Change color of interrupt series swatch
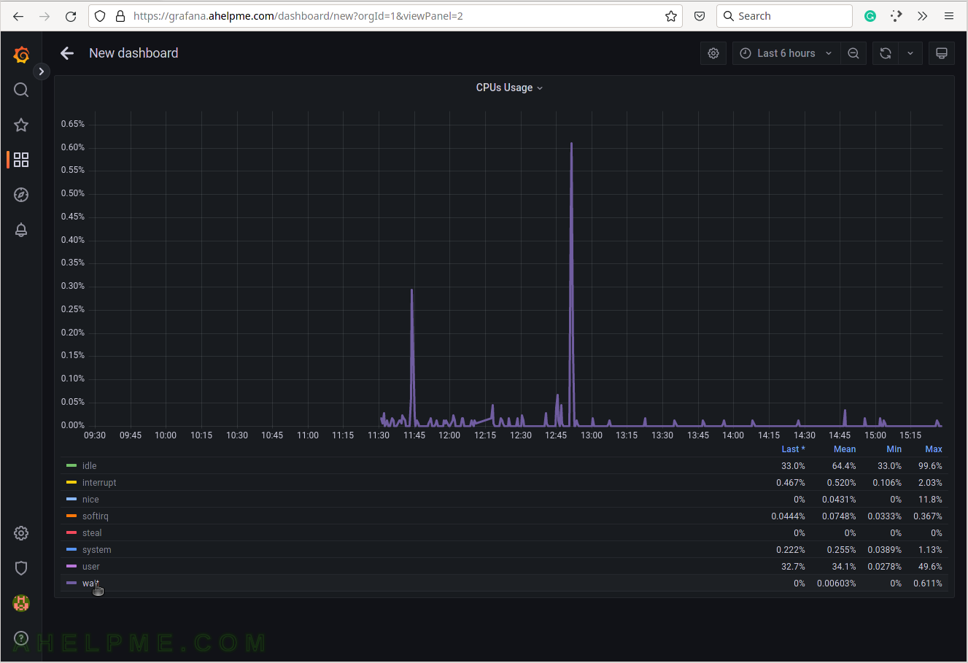 [x=71, y=482]
